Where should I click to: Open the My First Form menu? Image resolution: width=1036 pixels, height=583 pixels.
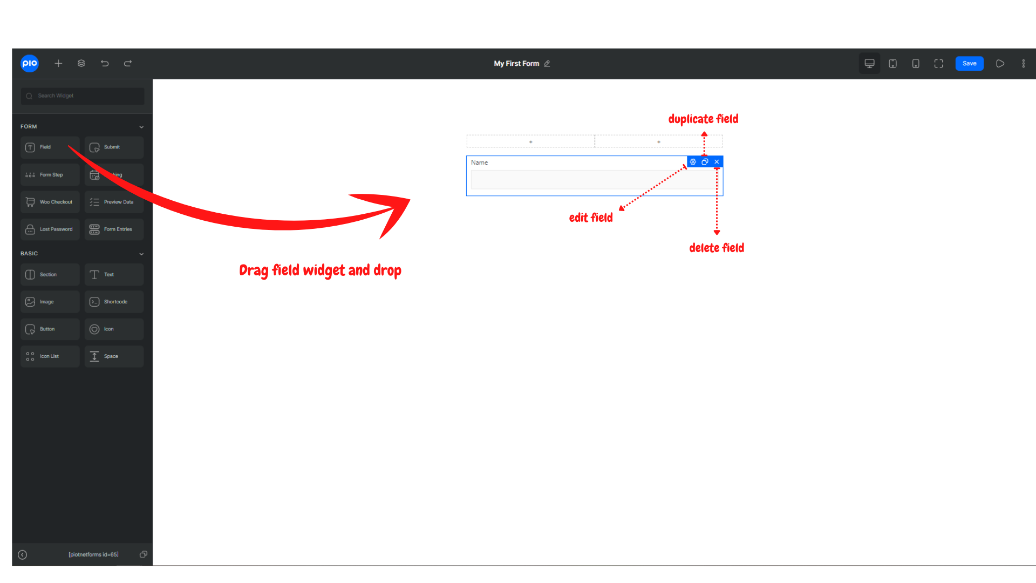(516, 63)
